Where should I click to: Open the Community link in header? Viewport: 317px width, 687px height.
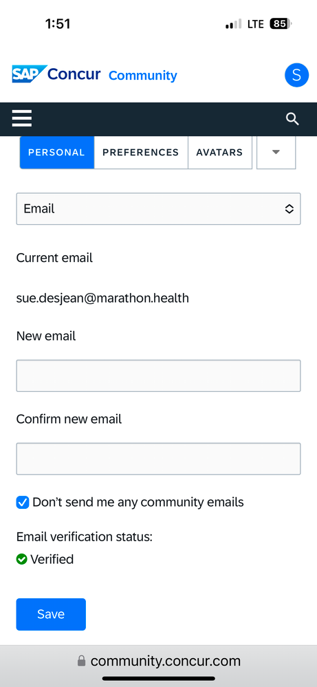pyautogui.click(x=143, y=76)
